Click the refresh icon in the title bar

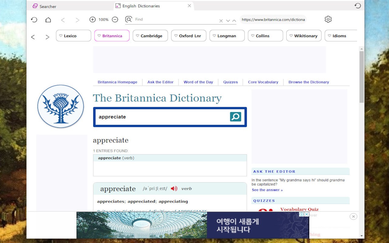coord(358,6)
